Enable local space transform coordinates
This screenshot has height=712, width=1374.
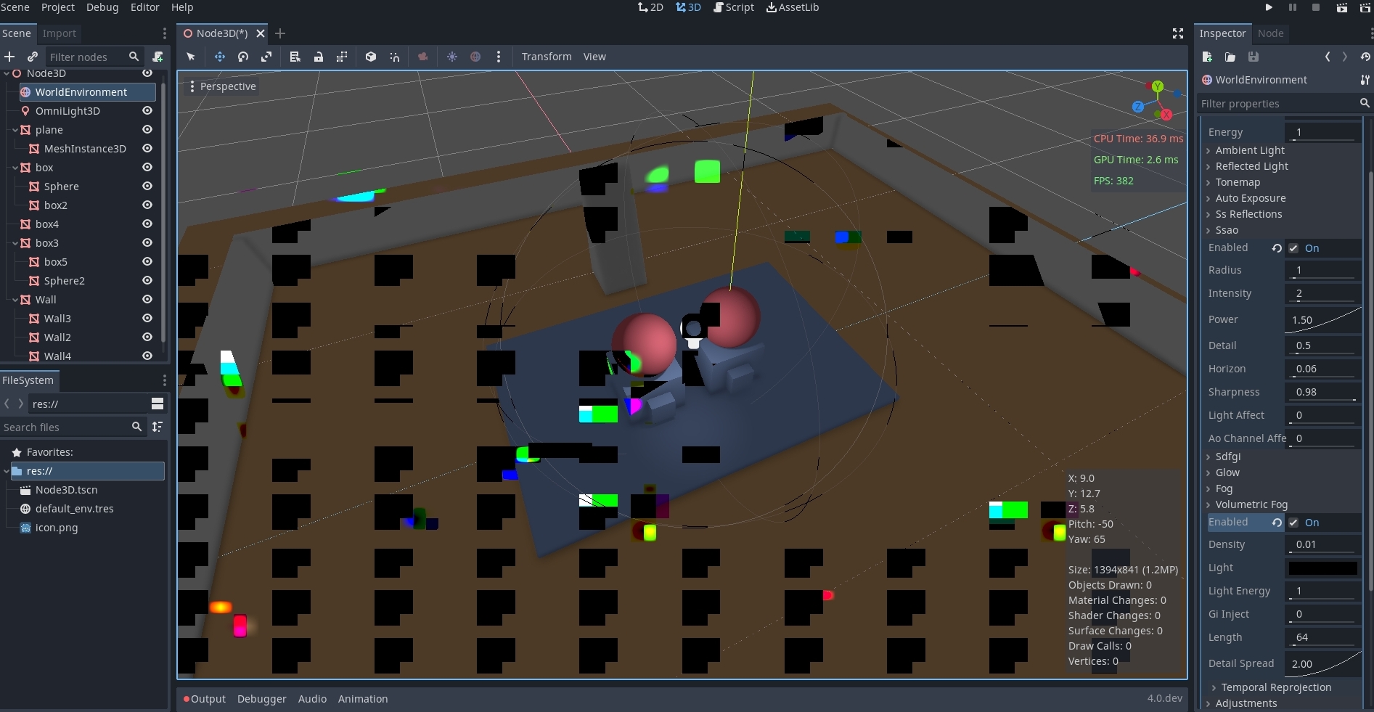371,57
